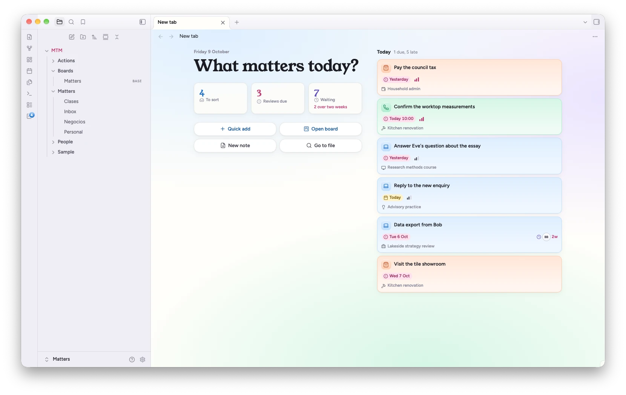This screenshot has height=395, width=626.
Task: Click the Quick add button
Action: 235,129
